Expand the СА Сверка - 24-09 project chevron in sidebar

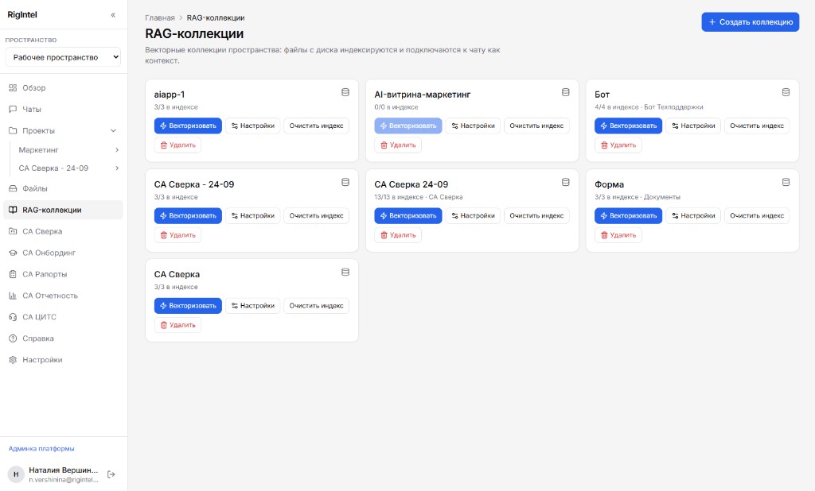117,168
